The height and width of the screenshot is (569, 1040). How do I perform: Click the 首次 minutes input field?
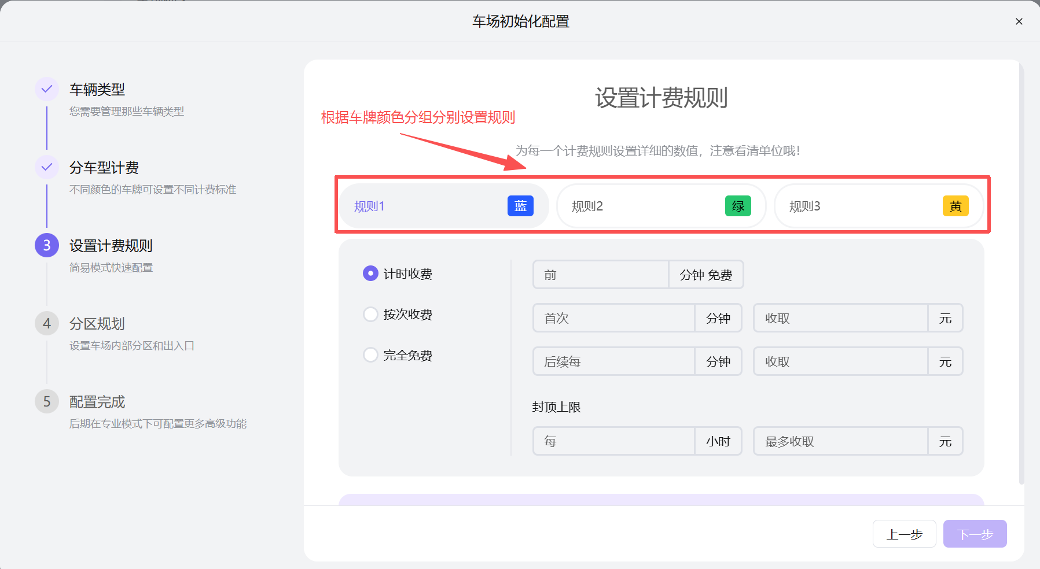pos(613,317)
